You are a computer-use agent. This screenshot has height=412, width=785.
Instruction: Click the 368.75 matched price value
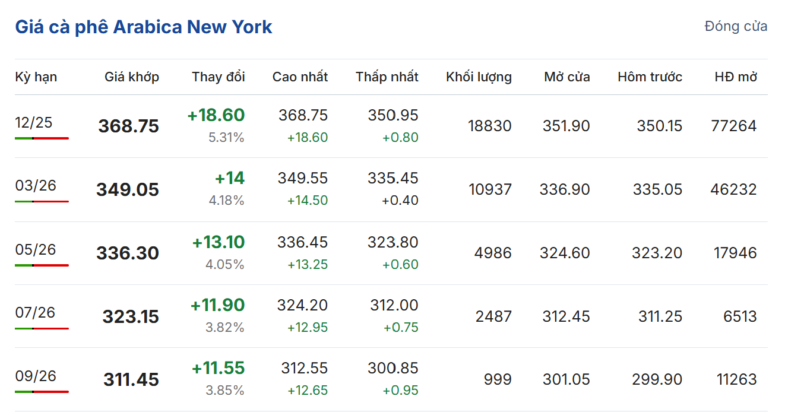pos(129,126)
